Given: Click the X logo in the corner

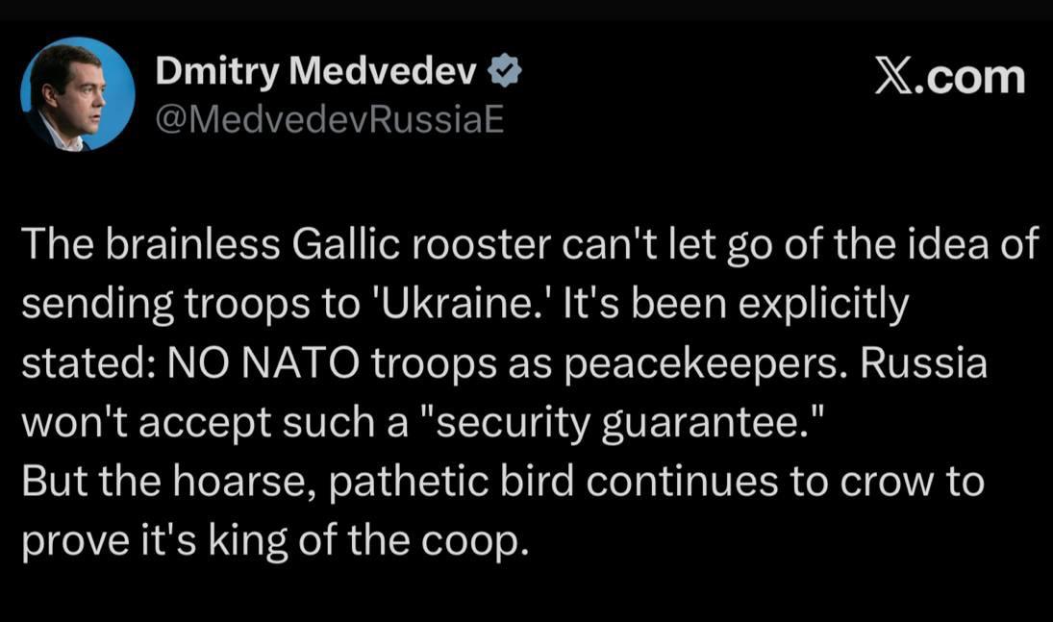Looking at the screenshot, I should pyautogui.click(x=892, y=77).
